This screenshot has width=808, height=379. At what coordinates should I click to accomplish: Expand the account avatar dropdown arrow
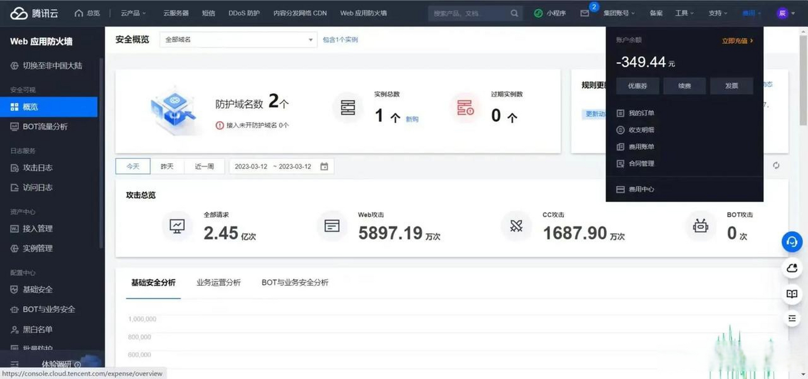pyautogui.click(x=793, y=13)
